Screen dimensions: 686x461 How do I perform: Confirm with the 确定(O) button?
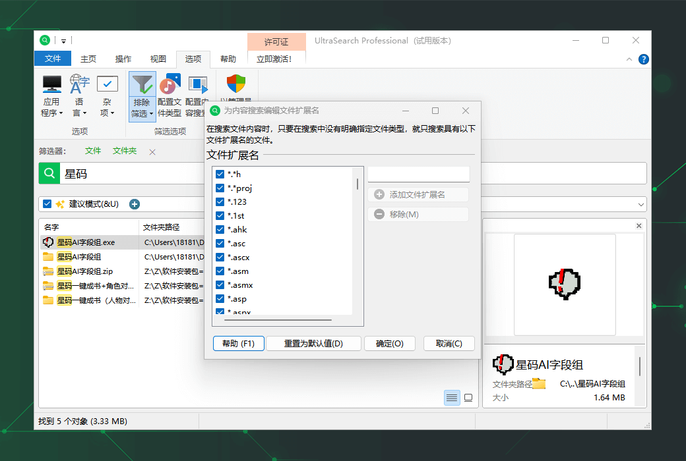tap(389, 344)
